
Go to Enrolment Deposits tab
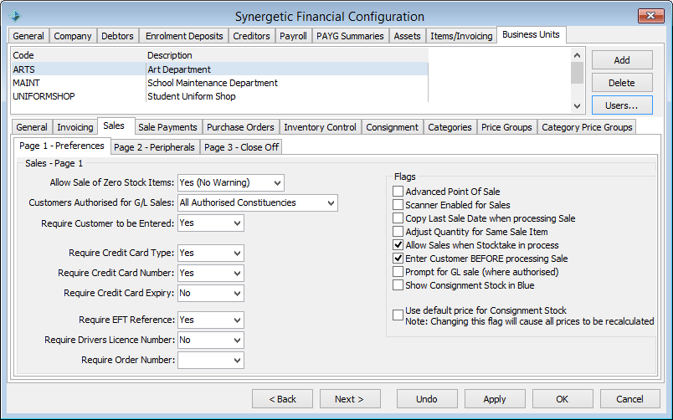point(184,36)
